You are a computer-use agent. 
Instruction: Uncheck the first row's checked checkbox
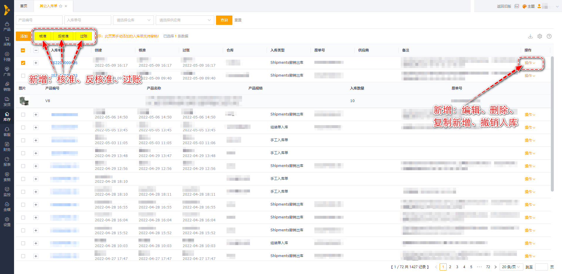tap(23, 63)
